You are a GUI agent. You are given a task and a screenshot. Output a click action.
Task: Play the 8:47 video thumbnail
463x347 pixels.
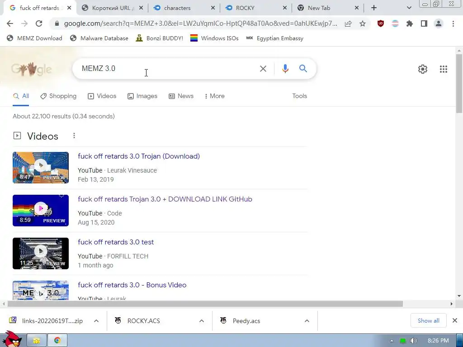[x=41, y=168]
